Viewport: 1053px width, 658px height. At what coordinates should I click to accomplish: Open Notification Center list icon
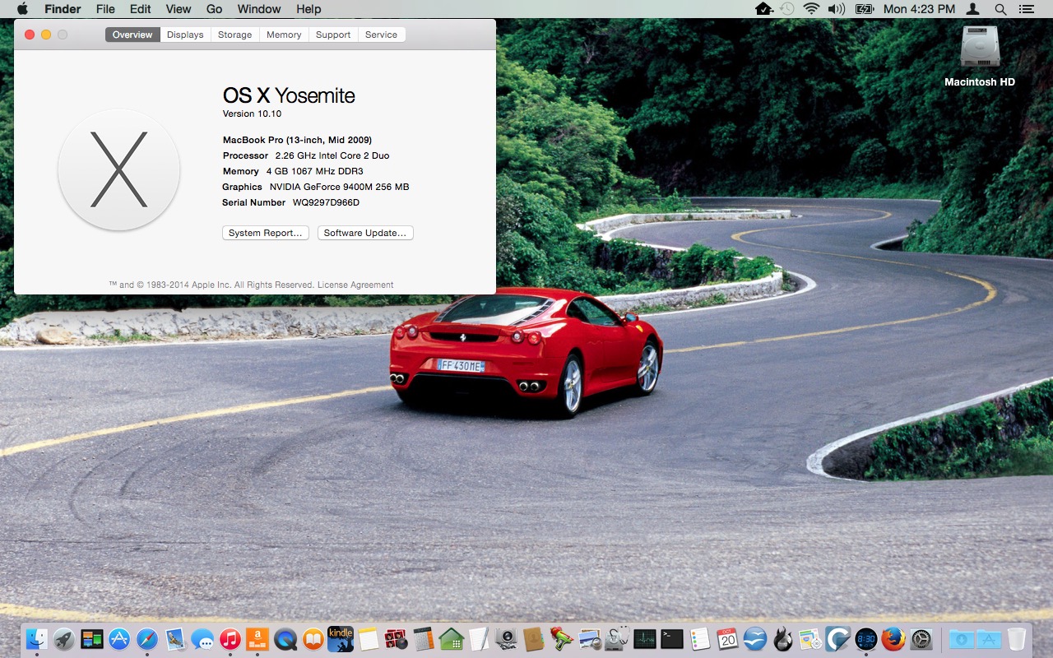pos(1026,9)
